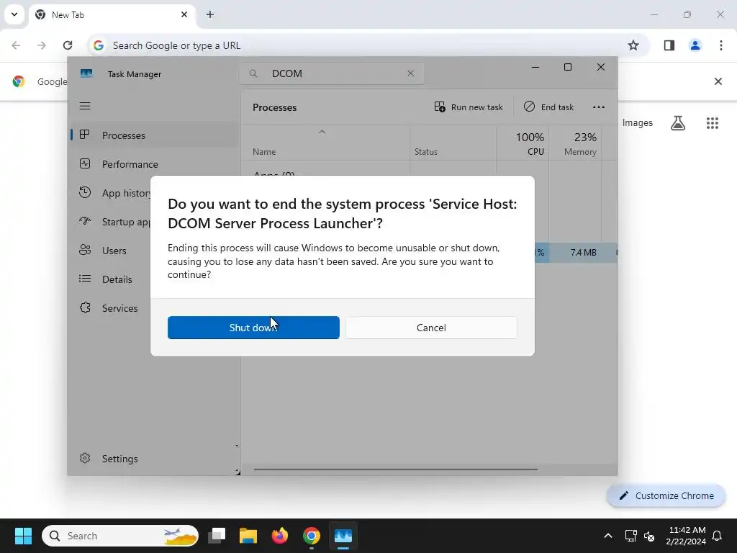
Task: Focus the Task Manager search field
Action: point(332,73)
